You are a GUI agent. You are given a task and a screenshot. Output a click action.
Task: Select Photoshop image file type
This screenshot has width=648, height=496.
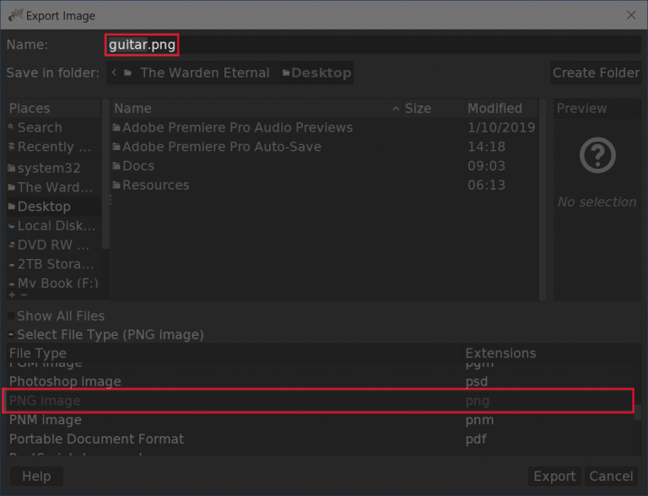(65, 381)
